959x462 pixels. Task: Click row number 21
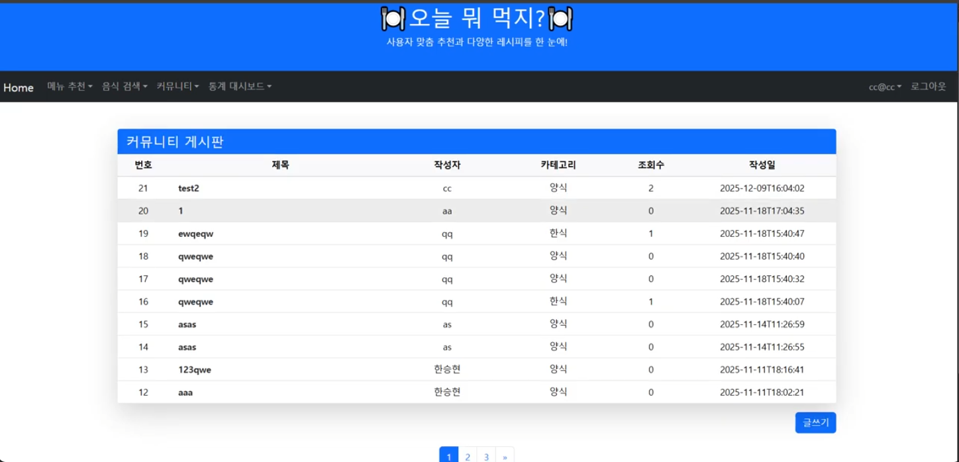click(143, 189)
